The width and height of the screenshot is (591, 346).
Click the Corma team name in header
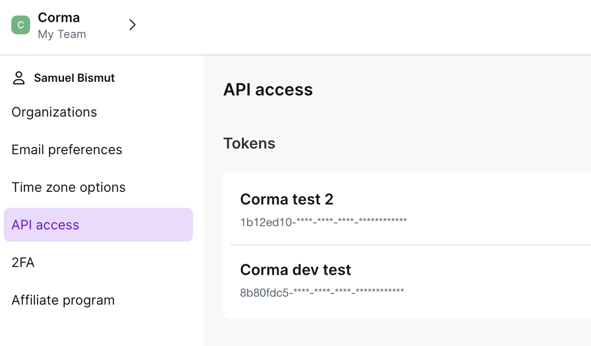[x=59, y=17]
